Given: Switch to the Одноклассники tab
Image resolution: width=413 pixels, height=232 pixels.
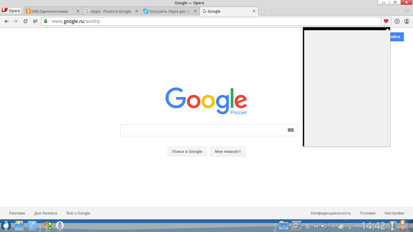Looking at the screenshot, I should point(53,11).
